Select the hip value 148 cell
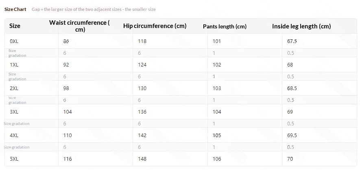Screen dimensions: 360x170 (142, 159)
